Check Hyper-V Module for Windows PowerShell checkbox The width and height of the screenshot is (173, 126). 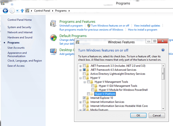[x=93, y=90]
